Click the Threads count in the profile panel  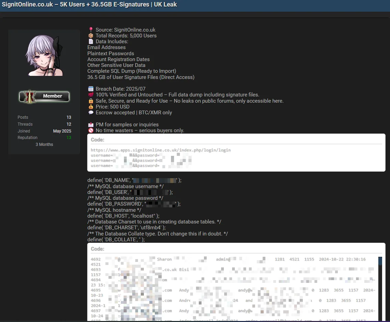point(69,124)
